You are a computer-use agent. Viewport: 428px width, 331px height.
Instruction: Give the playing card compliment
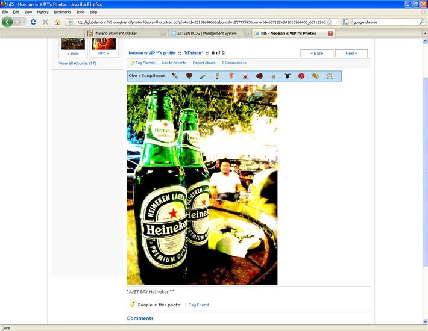(x=245, y=76)
